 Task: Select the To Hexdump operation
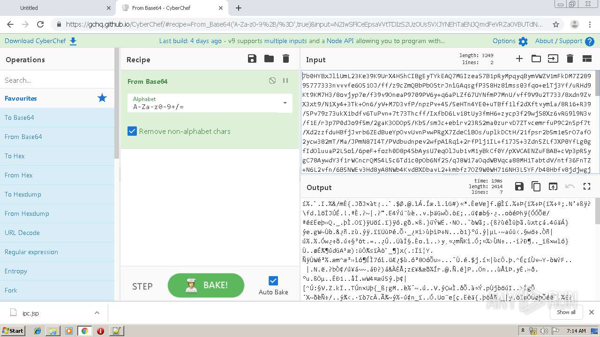point(57,194)
